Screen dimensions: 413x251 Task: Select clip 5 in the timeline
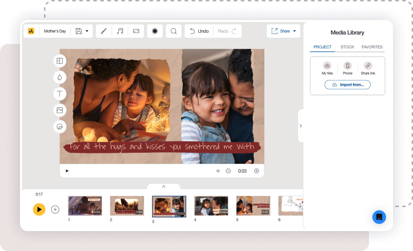point(253,206)
